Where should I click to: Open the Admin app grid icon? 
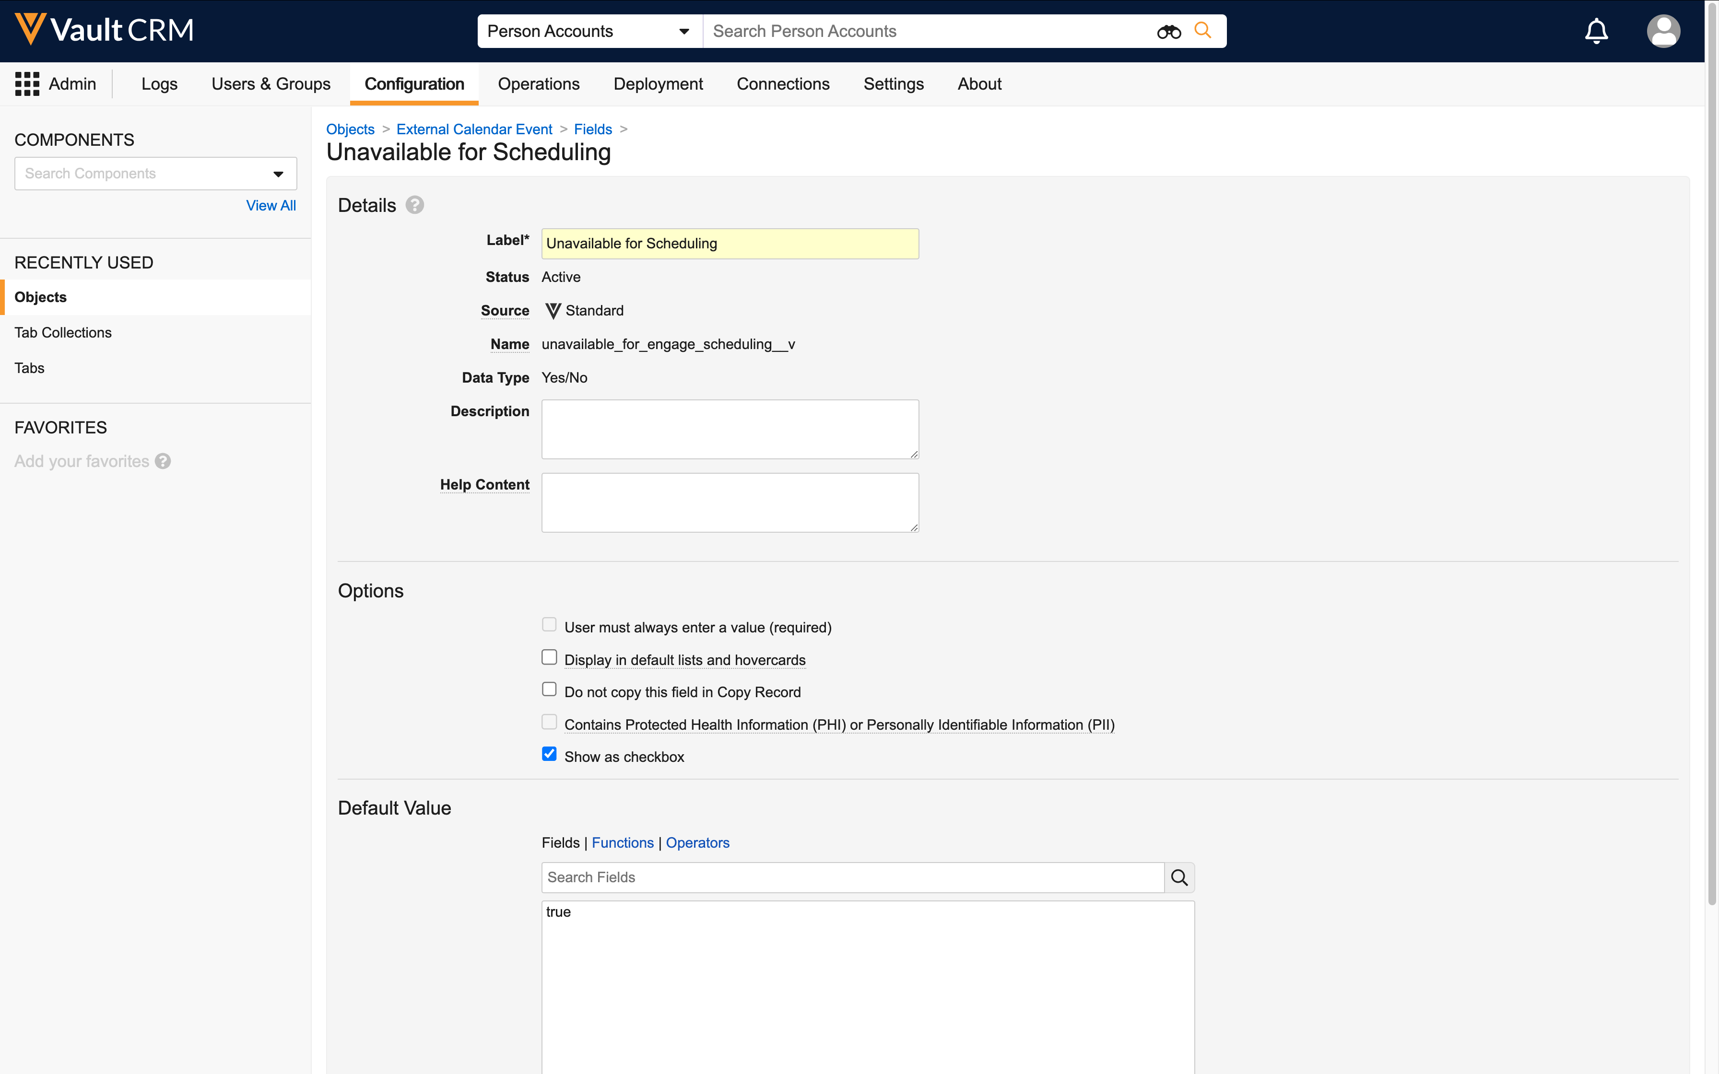[x=27, y=84]
